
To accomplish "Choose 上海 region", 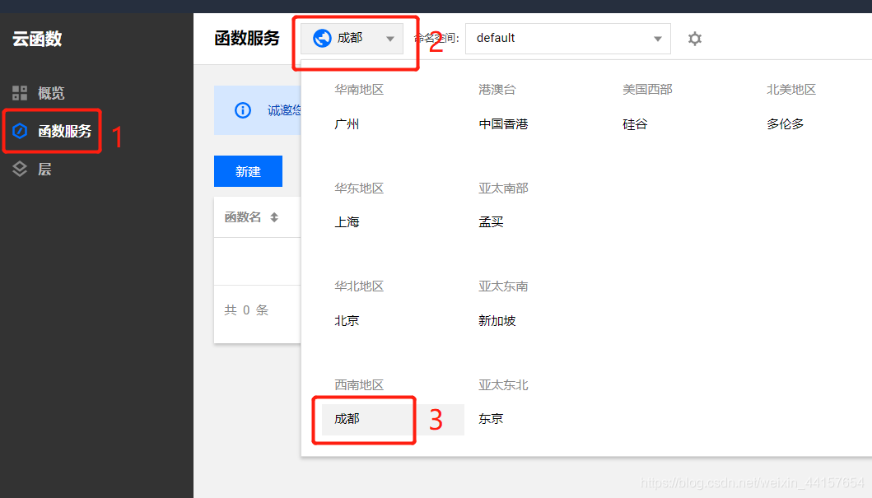I will (x=347, y=221).
